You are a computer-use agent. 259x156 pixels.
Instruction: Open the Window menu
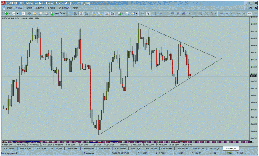tap(63, 8)
